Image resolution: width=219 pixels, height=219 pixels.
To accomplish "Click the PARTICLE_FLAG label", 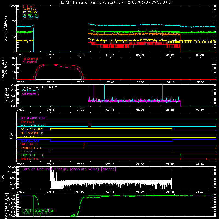I will (x=31, y=148).
